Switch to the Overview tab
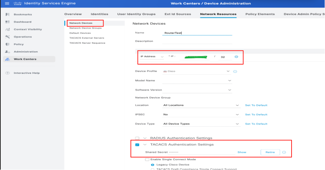The width and height of the screenshot is (325, 170). click(x=73, y=14)
